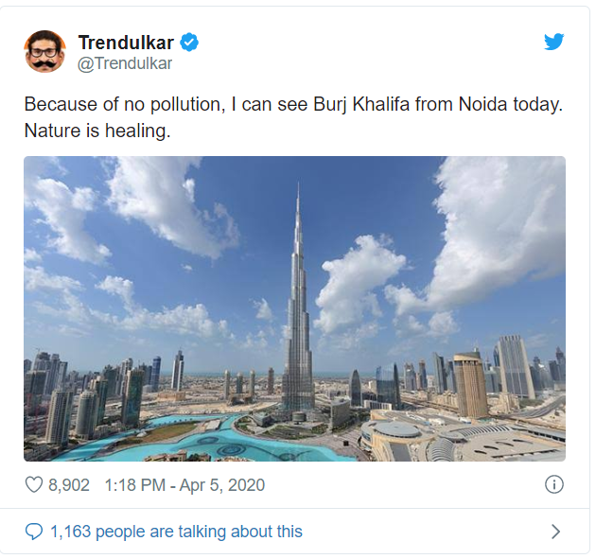Open the @Trendulkar handle link

[x=125, y=64]
